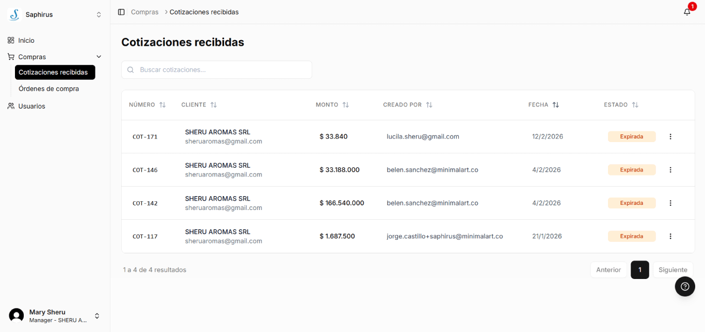Open actions menu for COT-146 row

tap(670, 170)
